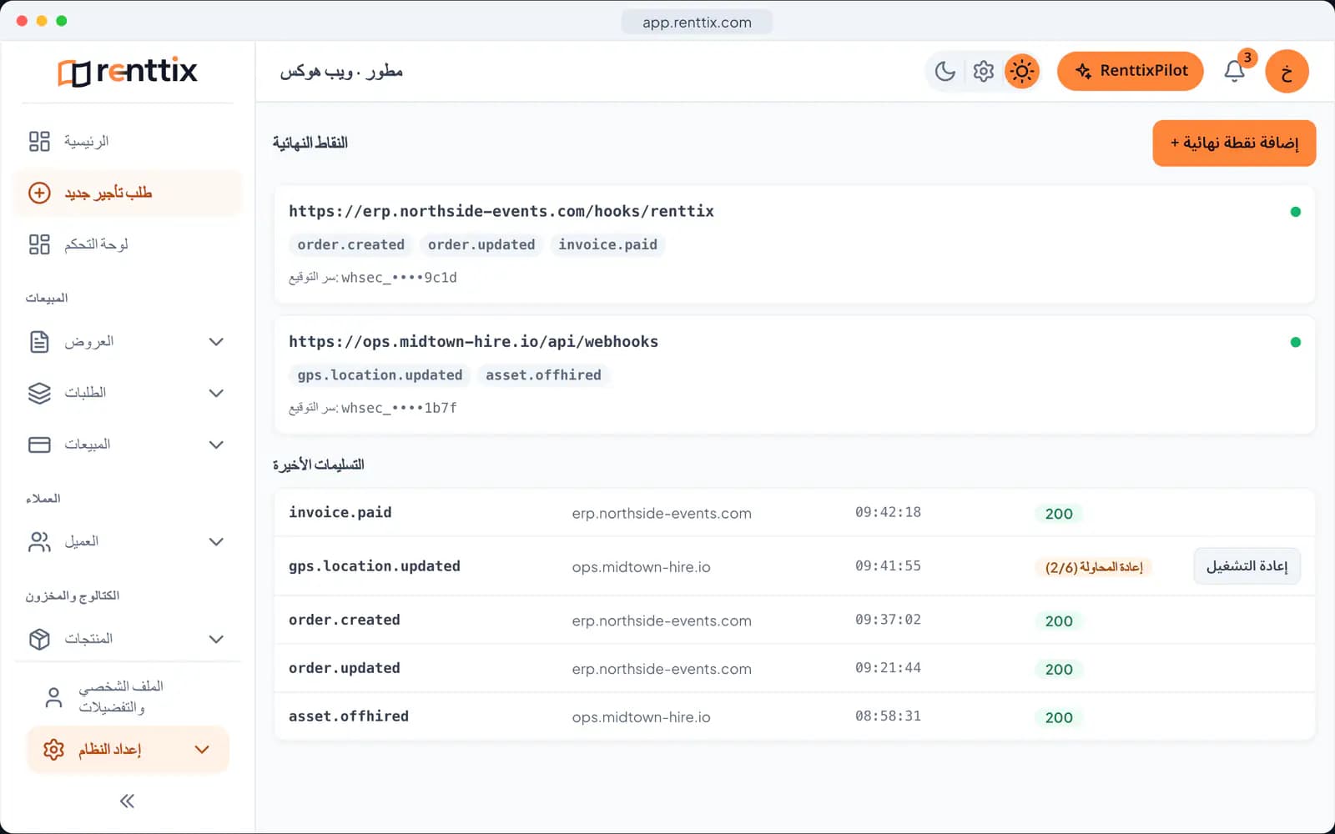The image size is (1335, 834).
Task: Open لوحة التحكم dashboard icon
Action: [39, 244]
